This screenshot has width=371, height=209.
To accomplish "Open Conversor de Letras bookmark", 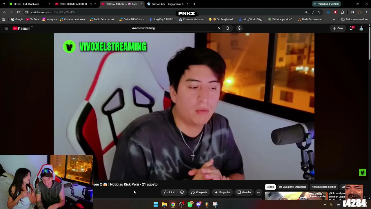I will point(192,19).
